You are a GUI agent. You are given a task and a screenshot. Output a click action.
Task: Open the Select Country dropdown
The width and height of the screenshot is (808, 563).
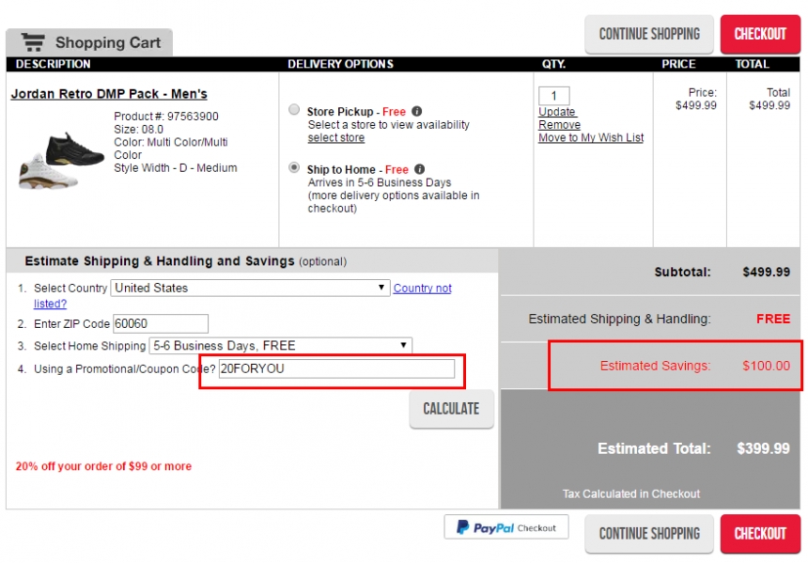coord(250,288)
